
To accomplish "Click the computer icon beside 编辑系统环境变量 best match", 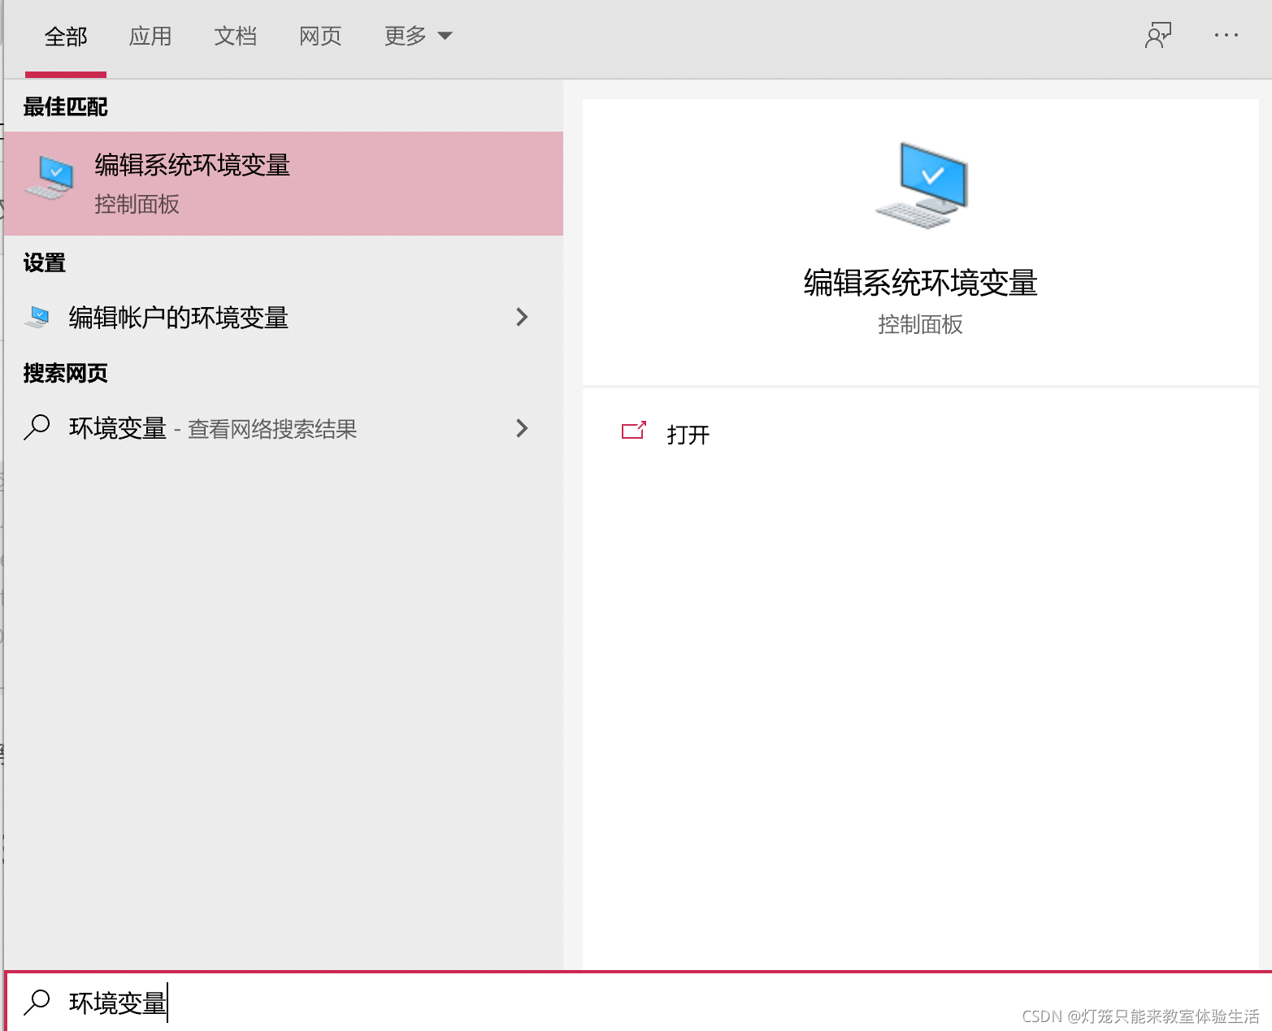I will 50,178.
